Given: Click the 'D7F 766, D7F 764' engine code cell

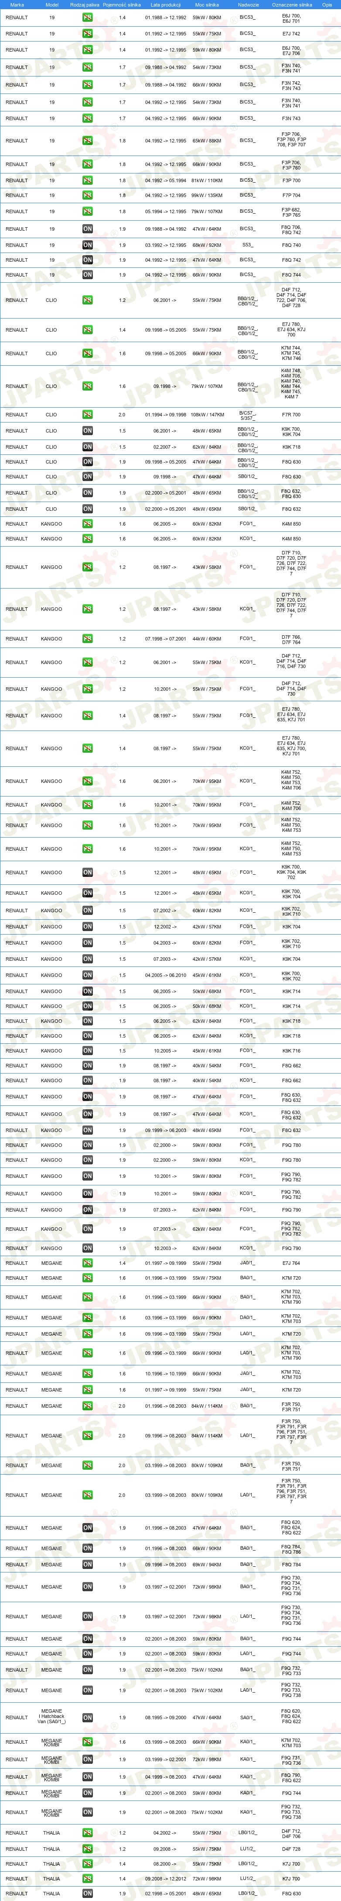Looking at the screenshot, I should point(292,639).
